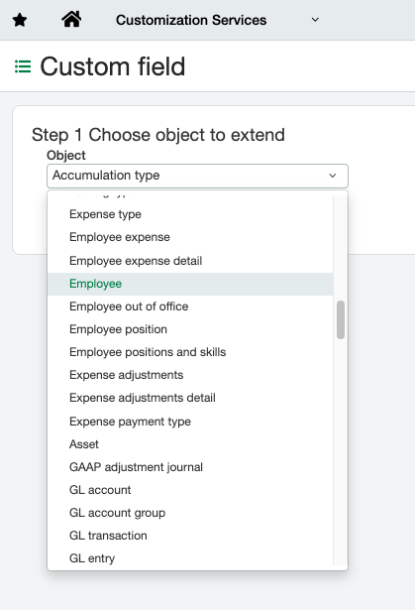Click the Object combo box chevron arrow
The width and height of the screenshot is (415, 610).
[x=333, y=176]
